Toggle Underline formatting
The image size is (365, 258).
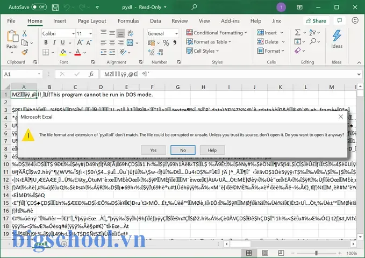62,42
